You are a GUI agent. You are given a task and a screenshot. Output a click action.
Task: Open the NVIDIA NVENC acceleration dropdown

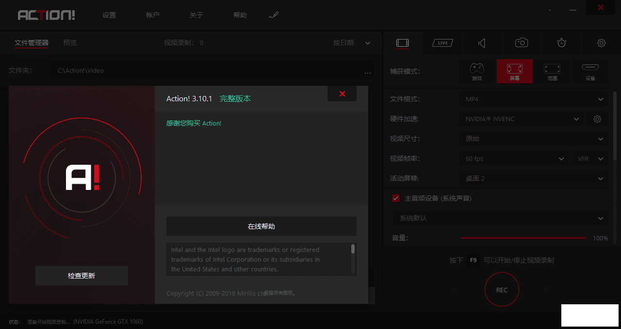coord(522,119)
